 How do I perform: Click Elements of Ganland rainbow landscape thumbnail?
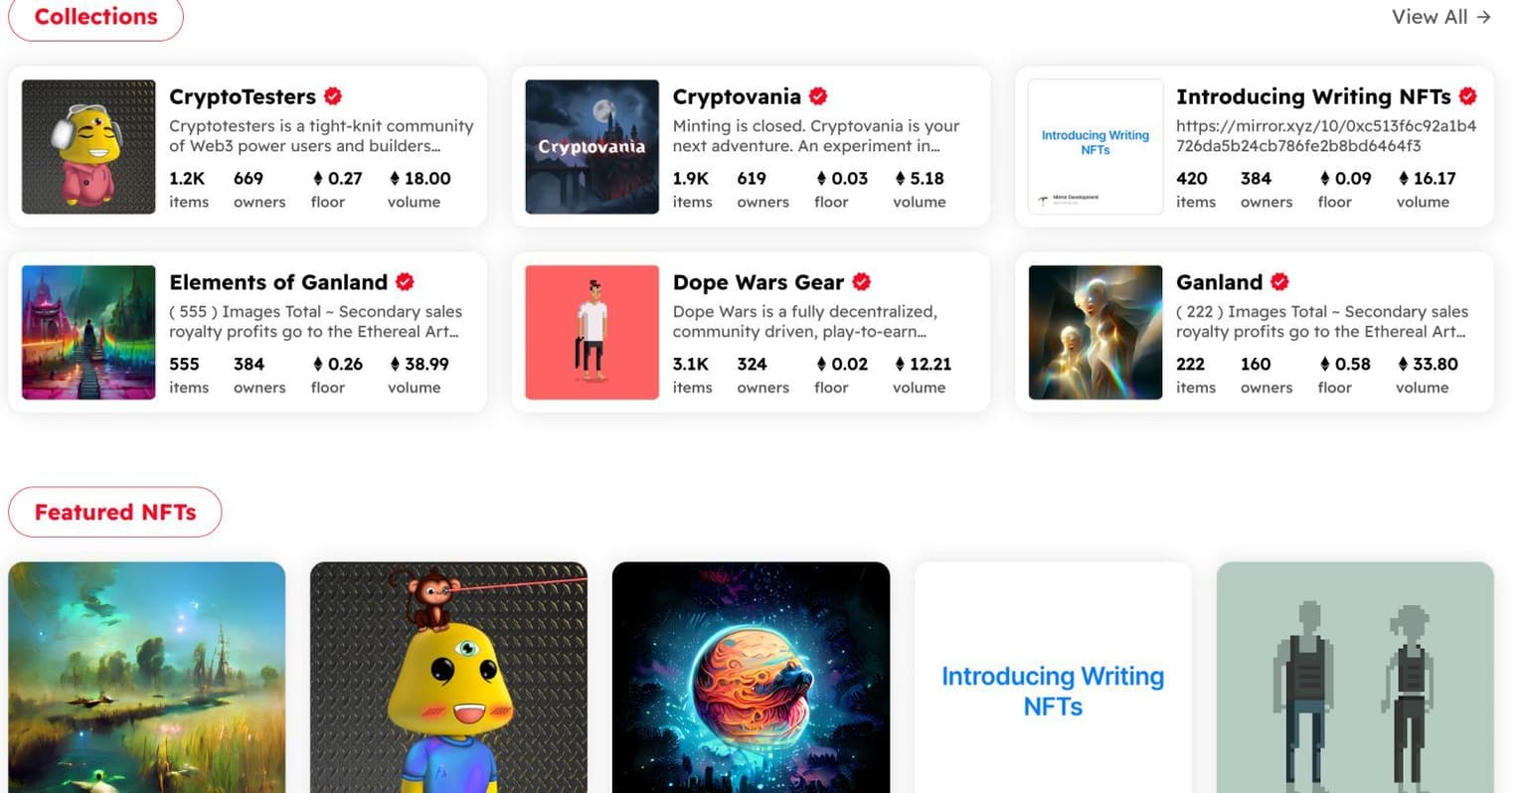(88, 333)
